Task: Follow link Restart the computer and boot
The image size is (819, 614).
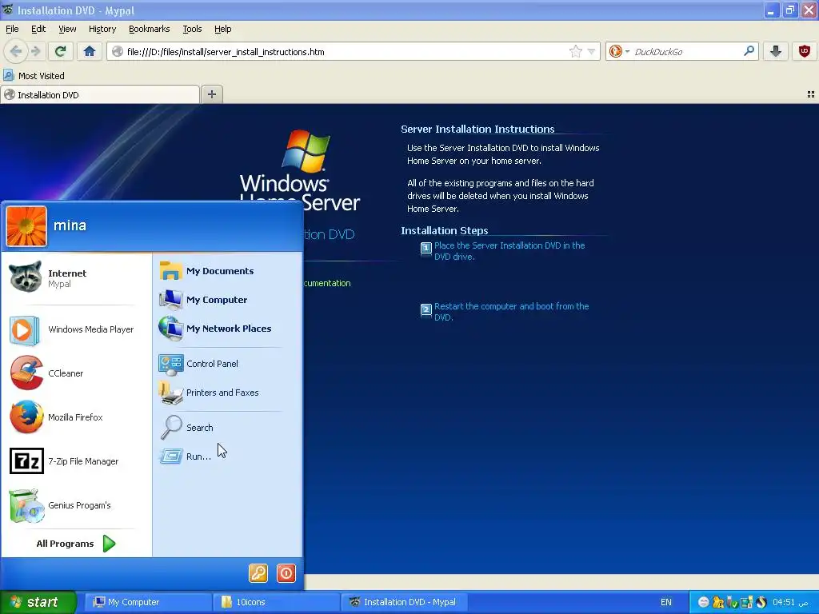Action: [511, 312]
